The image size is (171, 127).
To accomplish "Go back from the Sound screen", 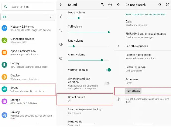I will (x=61, y=5).
